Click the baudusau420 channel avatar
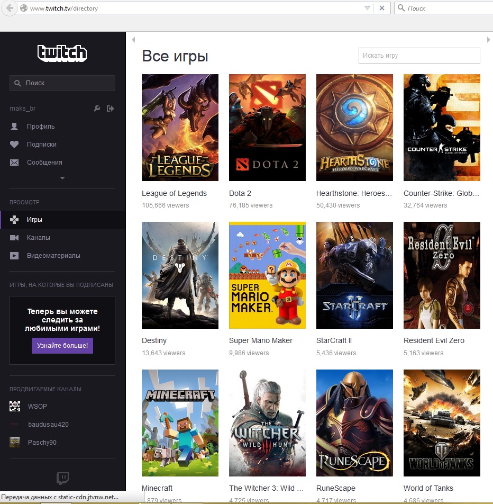This screenshot has width=493, height=504. point(15,424)
